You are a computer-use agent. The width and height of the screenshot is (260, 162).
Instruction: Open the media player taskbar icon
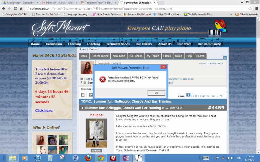coord(25,158)
